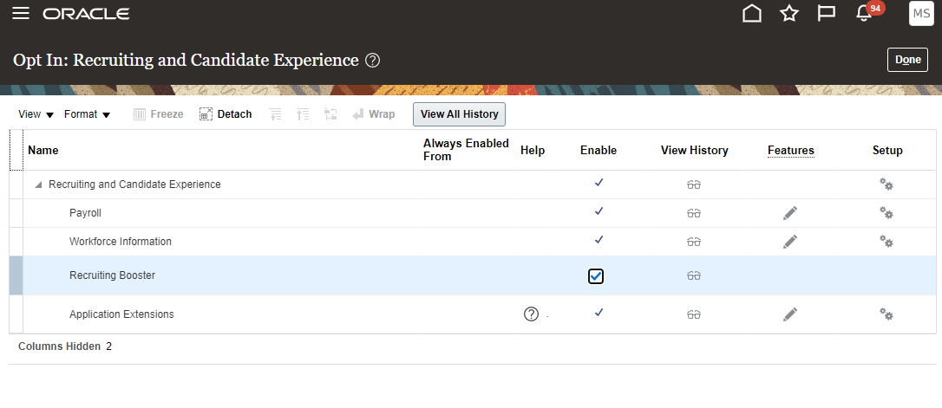The height and width of the screenshot is (408, 942).
Task: Open the MS user account menu
Action: click(x=920, y=14)
